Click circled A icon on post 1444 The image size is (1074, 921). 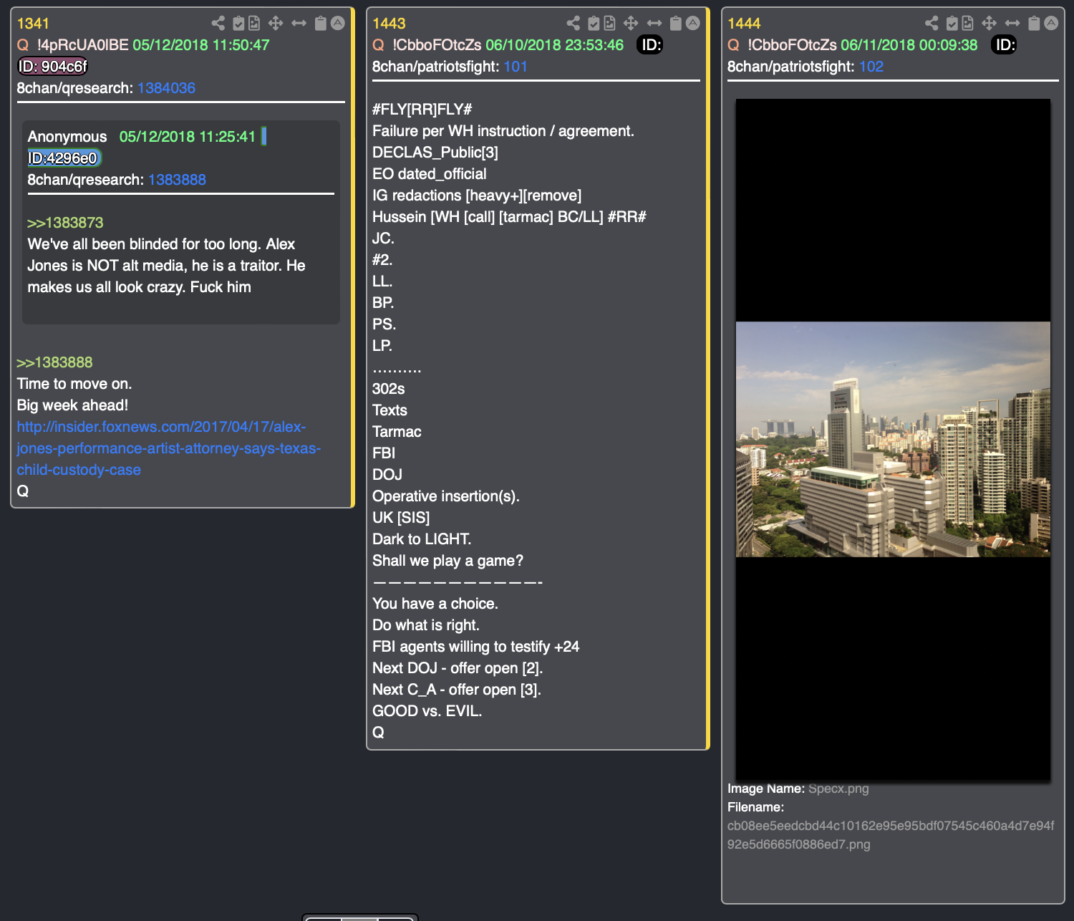pyautogui.click(x=1051, y=23)
